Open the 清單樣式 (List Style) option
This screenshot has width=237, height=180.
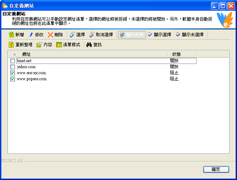59,45
